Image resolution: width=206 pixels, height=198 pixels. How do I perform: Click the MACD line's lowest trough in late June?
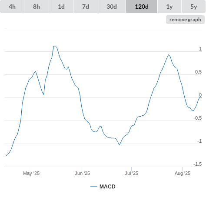120,145
